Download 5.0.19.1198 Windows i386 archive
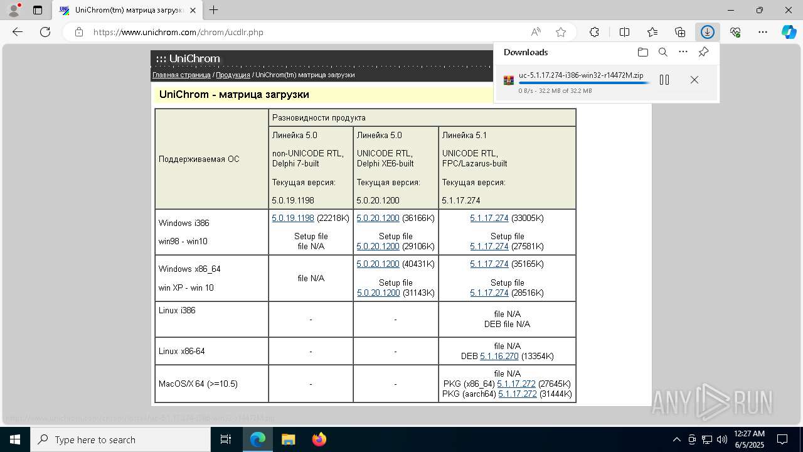This screenshot has height=452, width=803. point(293,218)
